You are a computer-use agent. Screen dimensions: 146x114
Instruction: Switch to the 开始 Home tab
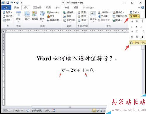(16, 8)
